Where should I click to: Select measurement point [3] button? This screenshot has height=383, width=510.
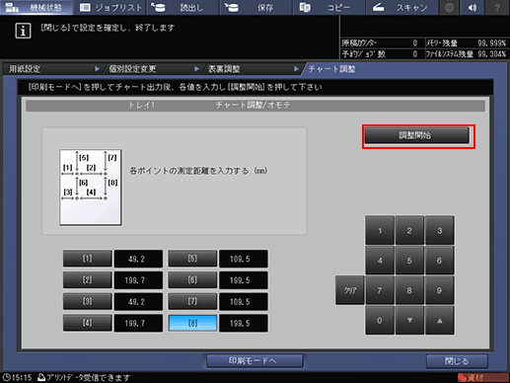(x=88, y=301)
